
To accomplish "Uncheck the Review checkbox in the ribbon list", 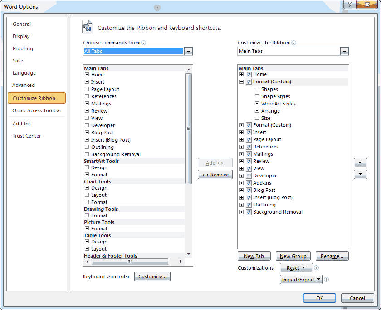I will tap(249, 162).
